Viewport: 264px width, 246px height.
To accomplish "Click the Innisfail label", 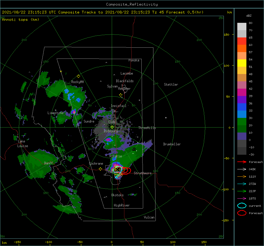I will click(119, 106).
